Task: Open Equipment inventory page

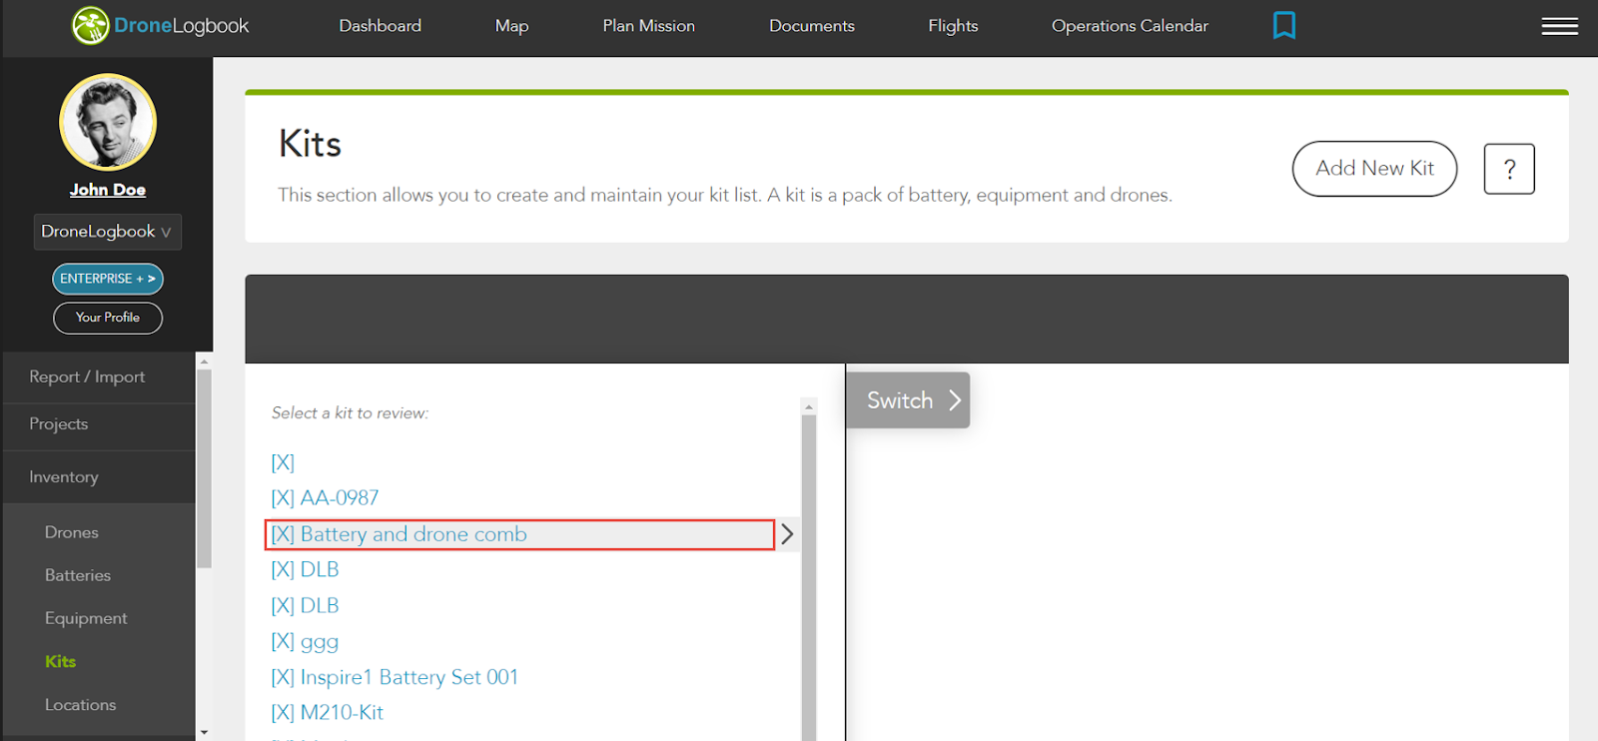Action: [x=86, y=618]
